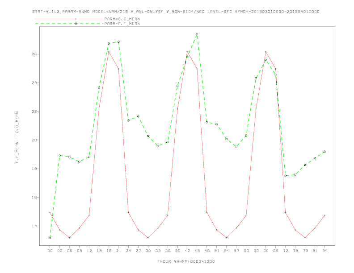Click x-axis tick label 84

point(325,251)
